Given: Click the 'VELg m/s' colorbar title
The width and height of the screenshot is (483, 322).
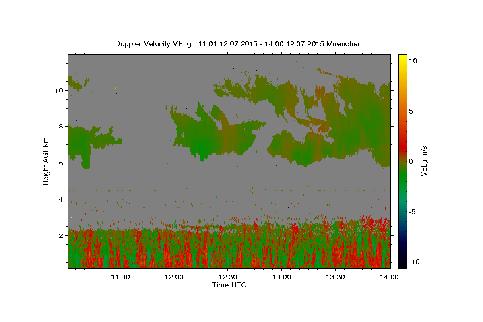Looking at the screenshot, I should point(424,161).
